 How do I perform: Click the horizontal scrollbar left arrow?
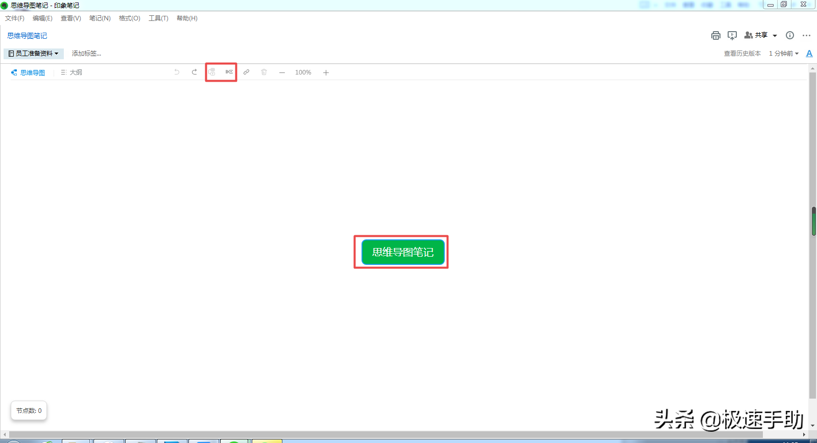point(5,435)
